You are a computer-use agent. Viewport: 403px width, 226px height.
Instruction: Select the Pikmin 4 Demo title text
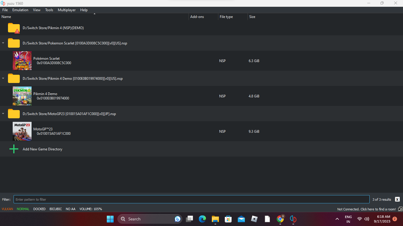pos(45,94)
